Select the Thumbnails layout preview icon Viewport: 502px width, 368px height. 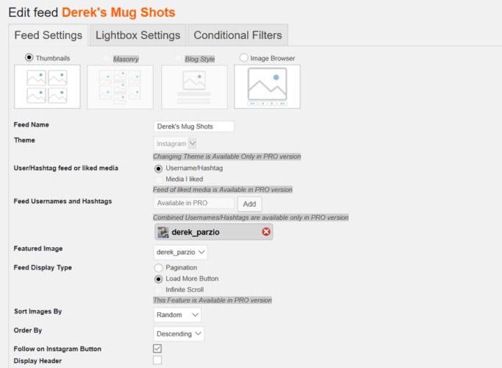pos(46,86)
